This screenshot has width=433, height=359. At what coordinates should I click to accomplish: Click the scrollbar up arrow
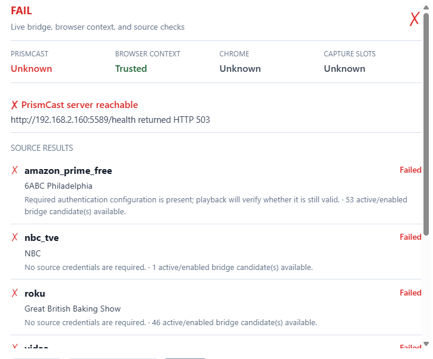tap(426, 8)
